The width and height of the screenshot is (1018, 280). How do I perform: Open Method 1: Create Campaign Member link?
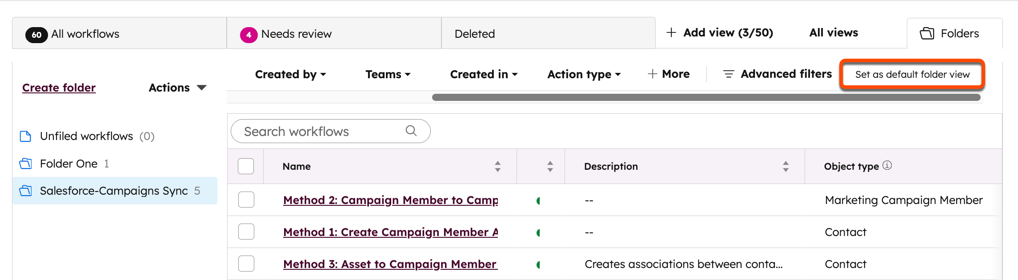point(390,232)
